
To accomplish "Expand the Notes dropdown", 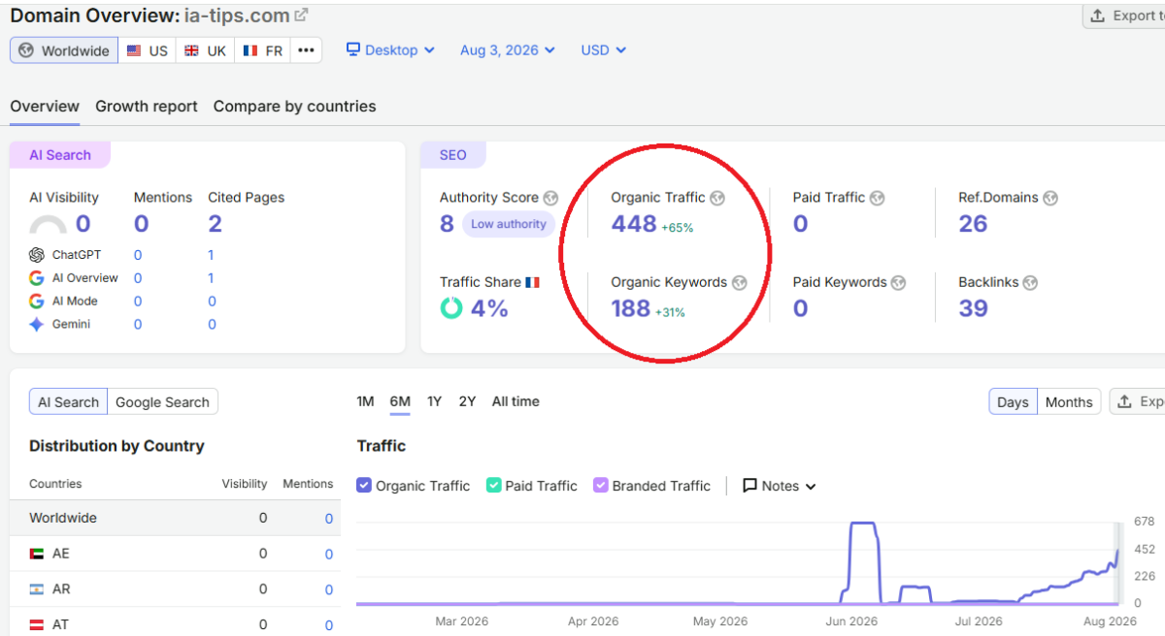I will pyautogui.click(x=780, y=486).
